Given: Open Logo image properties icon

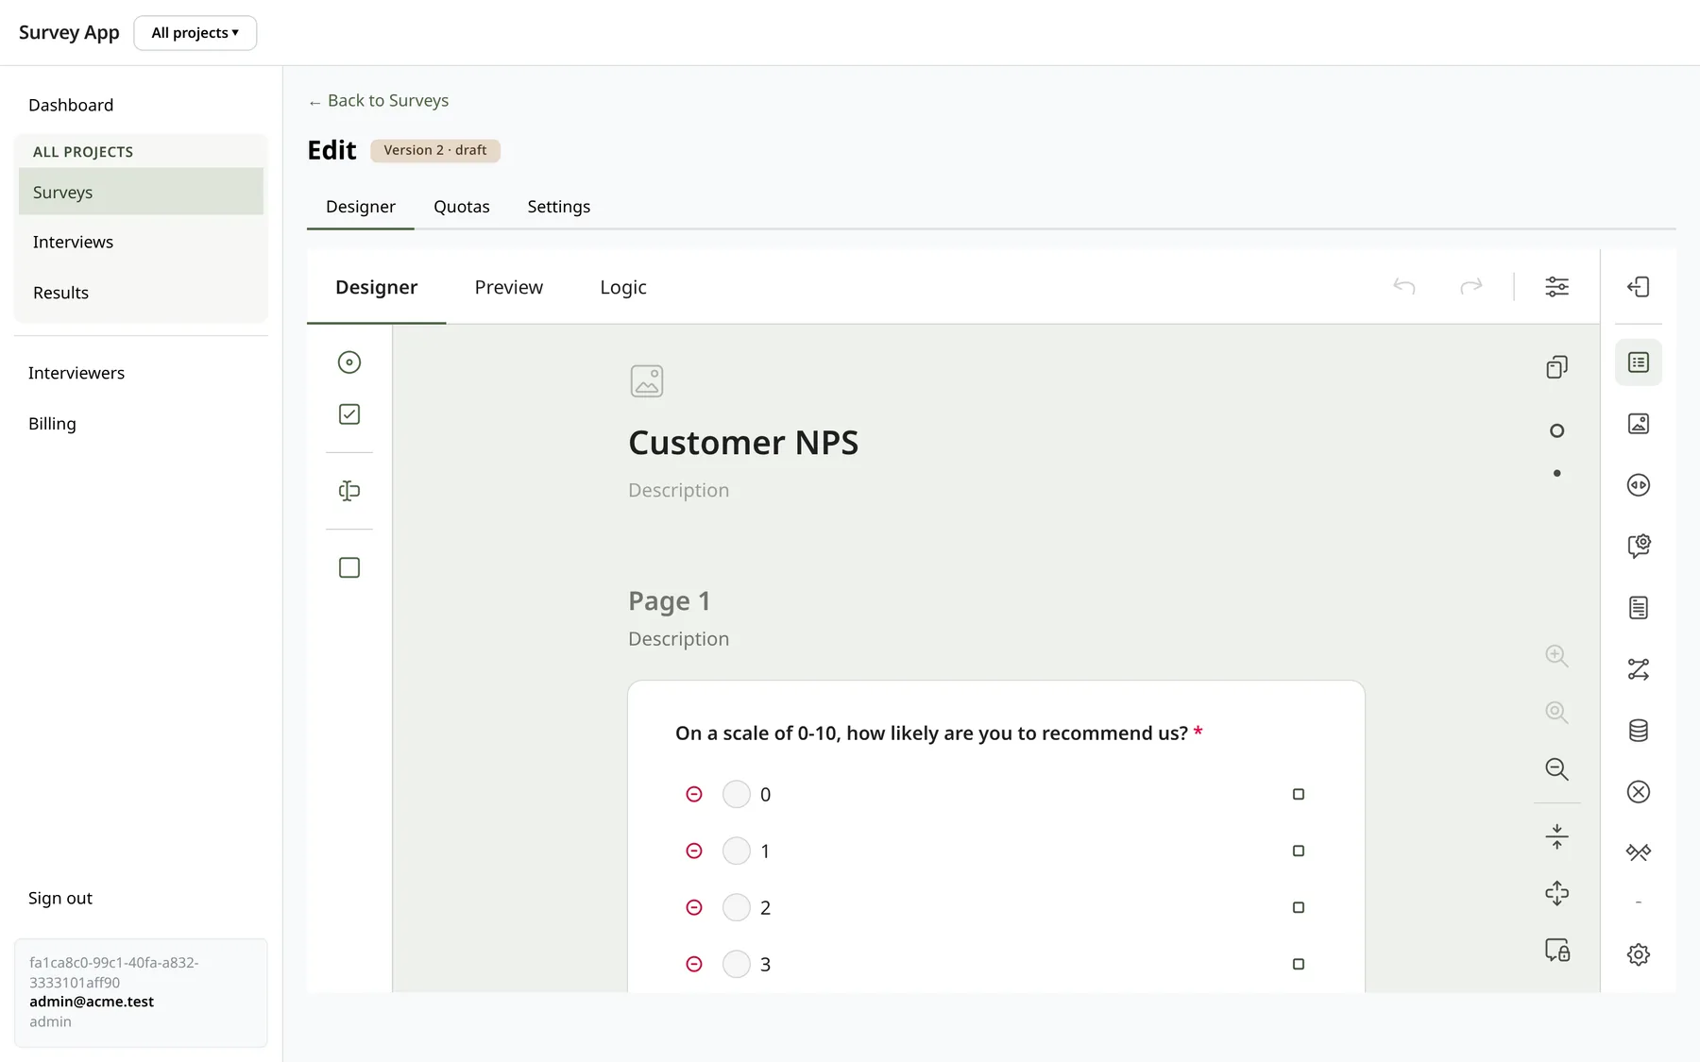Looking at the screenshot, I should pyautogui.click(x=1639, y=424).
